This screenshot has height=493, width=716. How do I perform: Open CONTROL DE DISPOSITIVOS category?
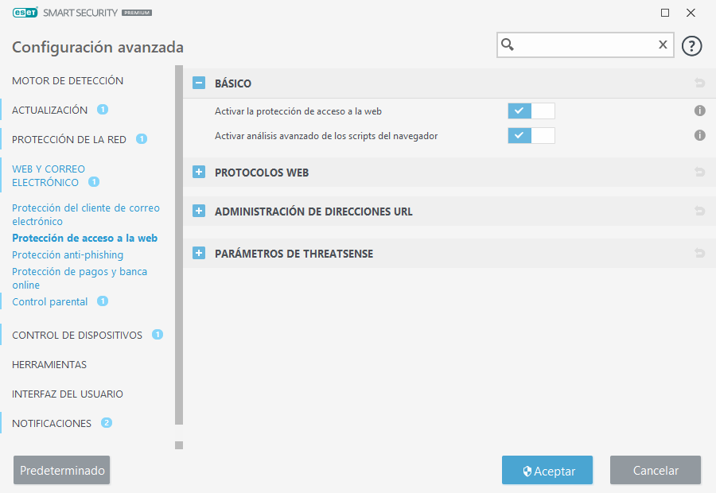coord(77,335)
